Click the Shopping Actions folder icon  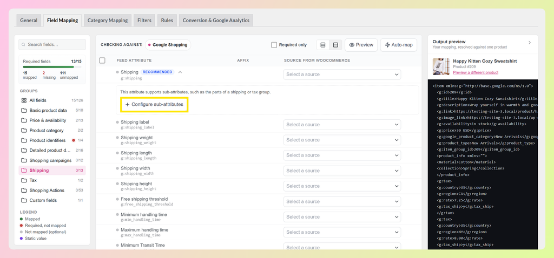coord(24,191)
